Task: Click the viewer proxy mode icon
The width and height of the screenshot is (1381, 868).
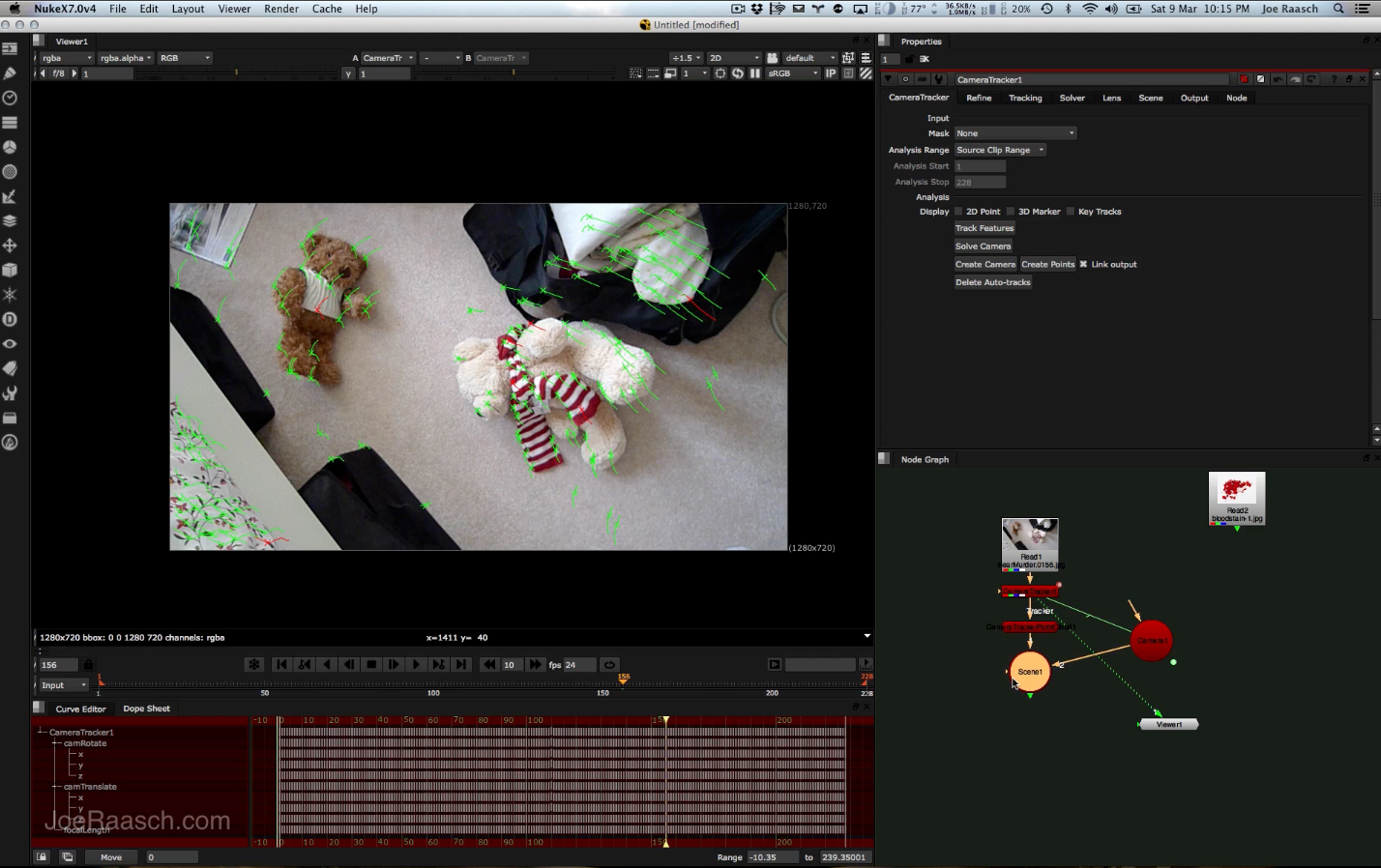Action: [x=670, y=73]
